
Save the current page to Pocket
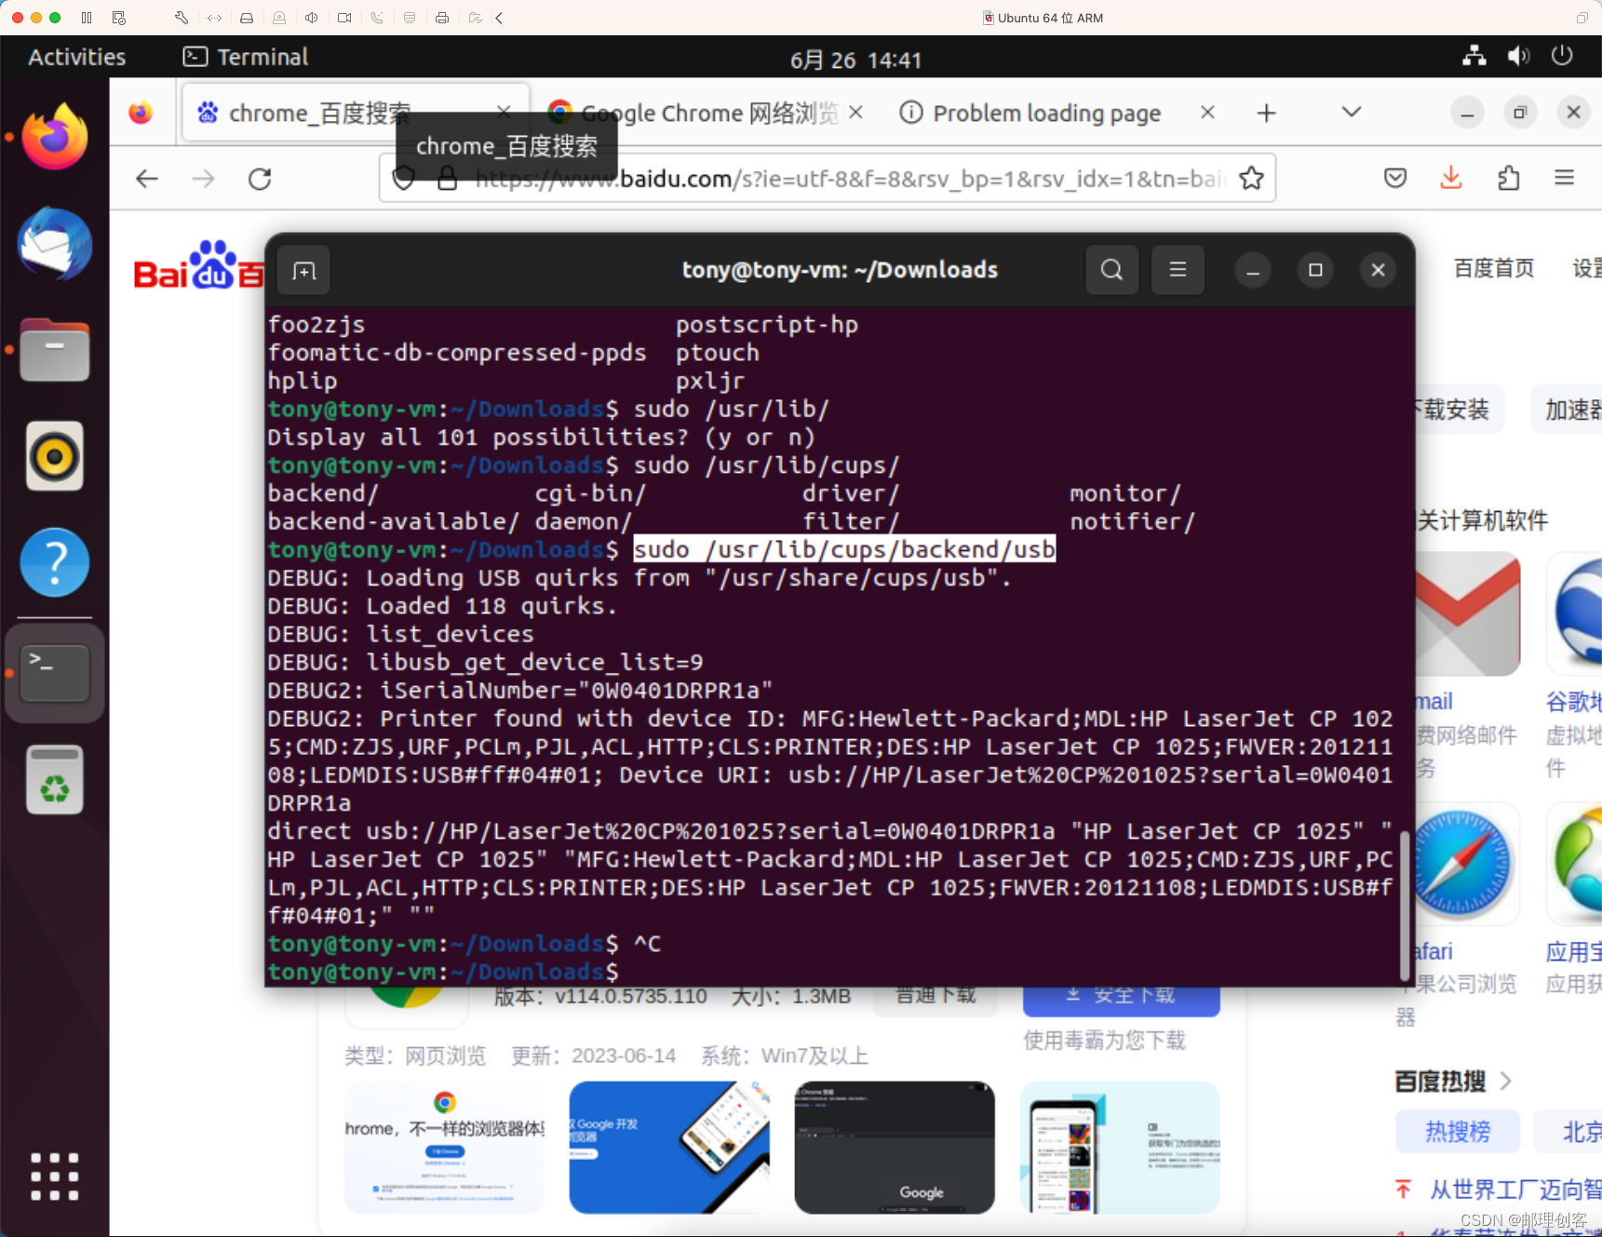click(x=1395, y=178)
